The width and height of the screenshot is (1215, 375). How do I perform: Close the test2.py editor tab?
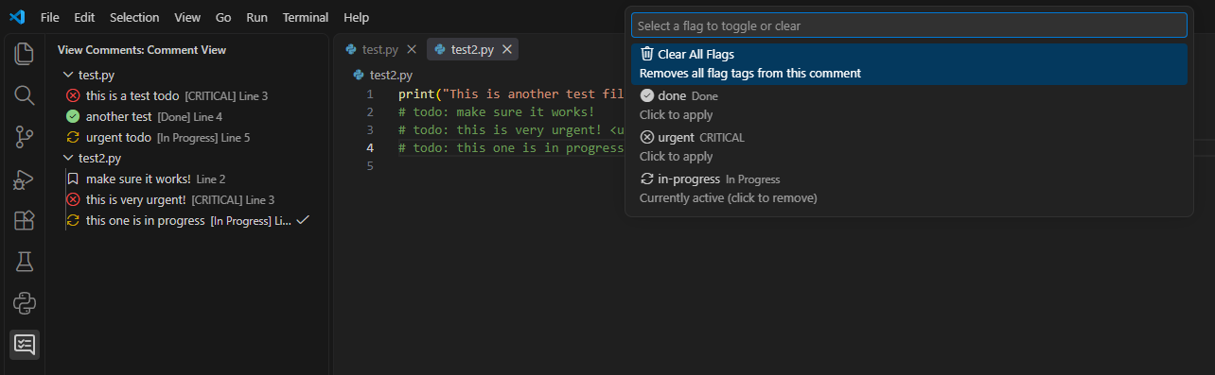pyautogui.click(x=507, y=49)
